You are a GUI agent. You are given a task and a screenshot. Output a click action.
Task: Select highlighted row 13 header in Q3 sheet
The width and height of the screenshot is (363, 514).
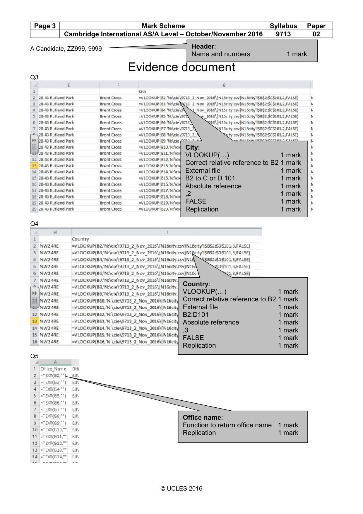pyautogui.click(x=34, y=166)
